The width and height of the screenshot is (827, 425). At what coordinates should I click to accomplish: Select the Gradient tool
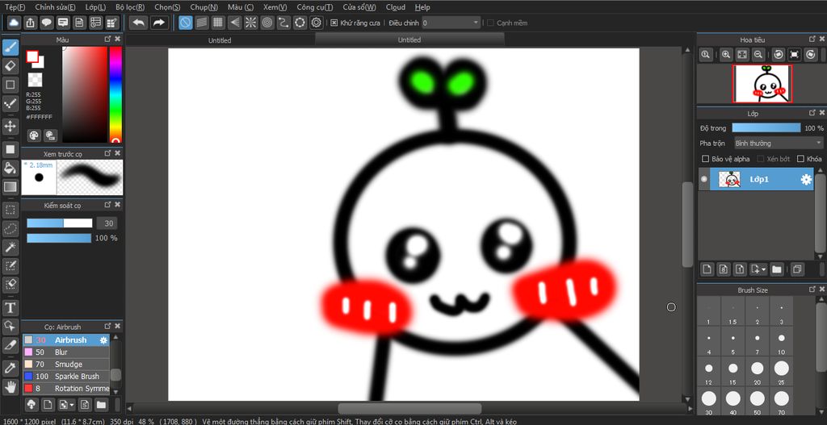click(10, 186)
